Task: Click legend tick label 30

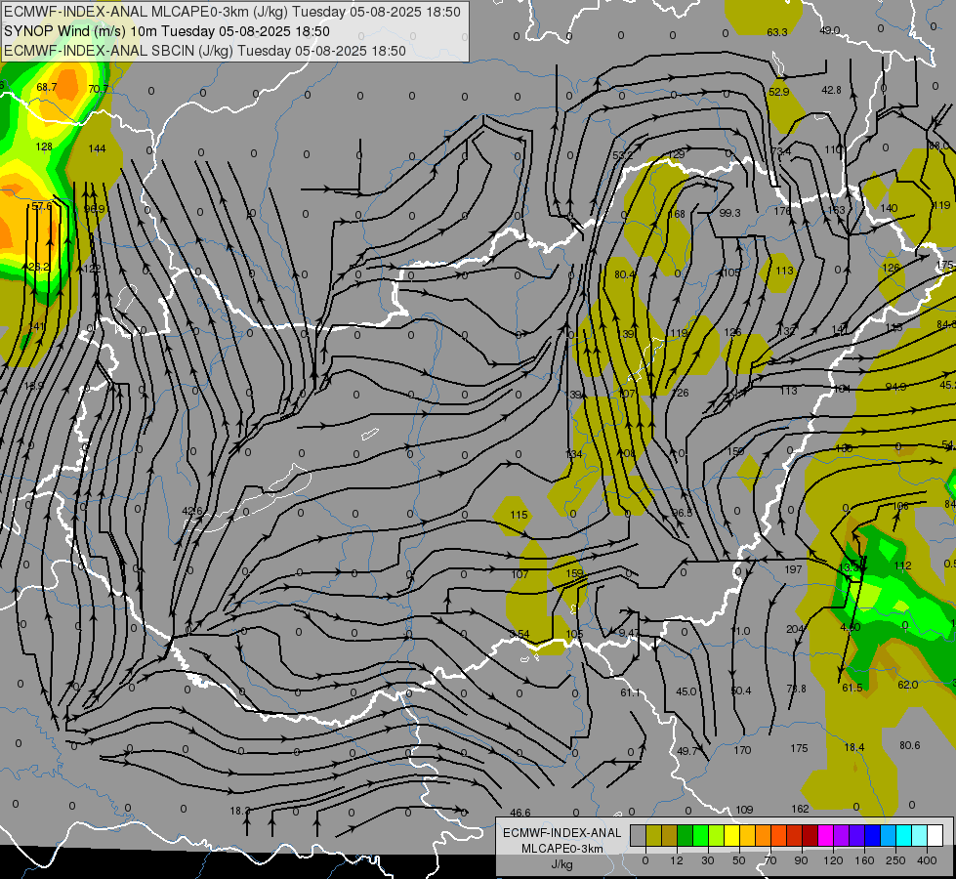Action: (707, 860)
